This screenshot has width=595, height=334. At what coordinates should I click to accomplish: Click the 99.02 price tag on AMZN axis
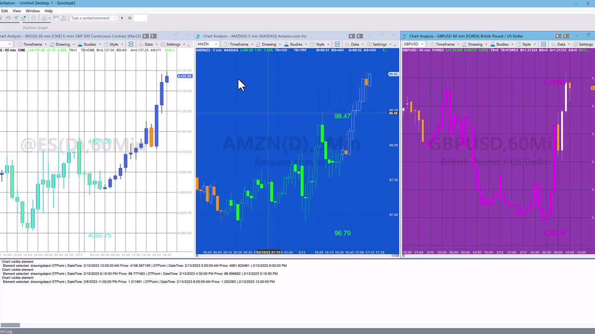tap(393, 74)
